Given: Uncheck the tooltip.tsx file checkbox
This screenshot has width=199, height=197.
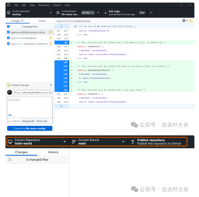Looking at the screenshot, I should point(9,38).
